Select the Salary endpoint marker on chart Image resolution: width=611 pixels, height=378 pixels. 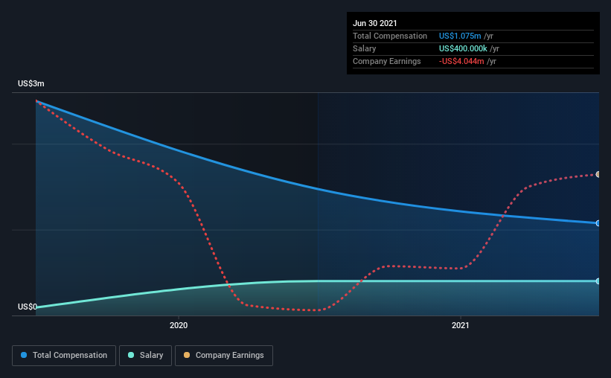pyautogui.click(x=598, y=281)
